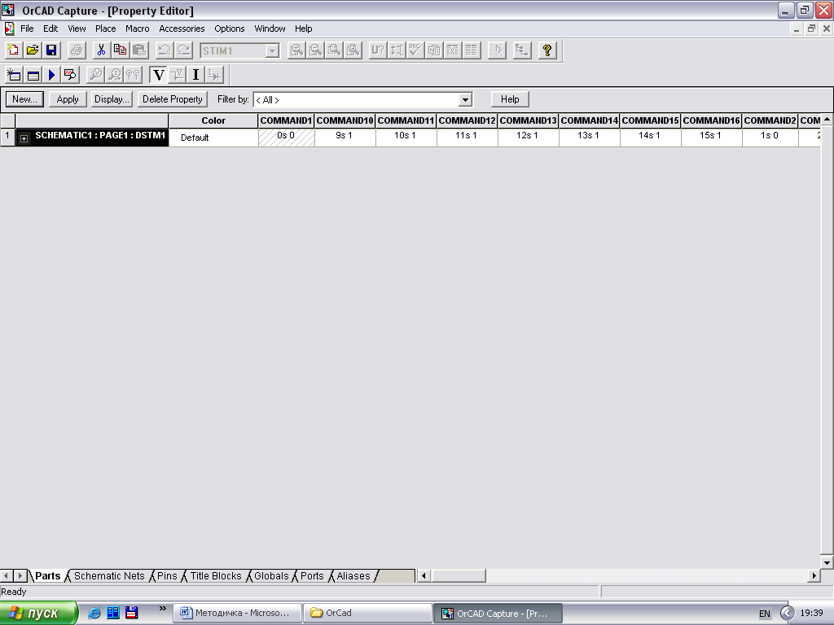Click the Windows Start button
834x625 pixels.
38,613
